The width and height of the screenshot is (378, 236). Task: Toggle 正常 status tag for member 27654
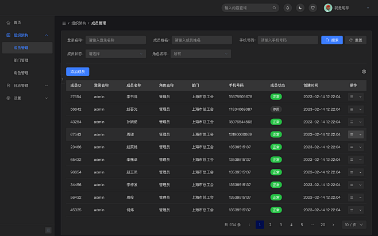[276, 96]
